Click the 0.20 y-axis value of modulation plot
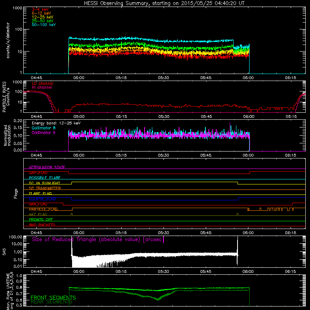The height and width of the screenshot is (310, 310). tap(18, 121)
